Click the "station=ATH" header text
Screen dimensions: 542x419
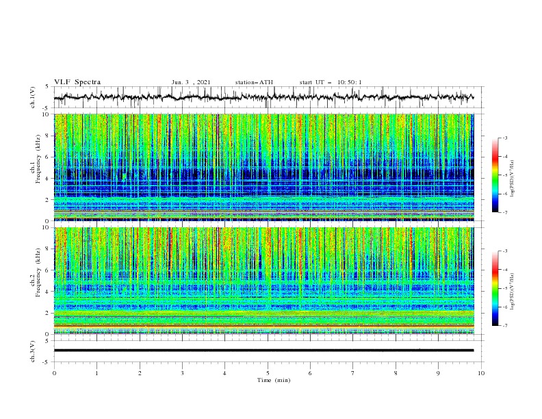tap(254, 82)
